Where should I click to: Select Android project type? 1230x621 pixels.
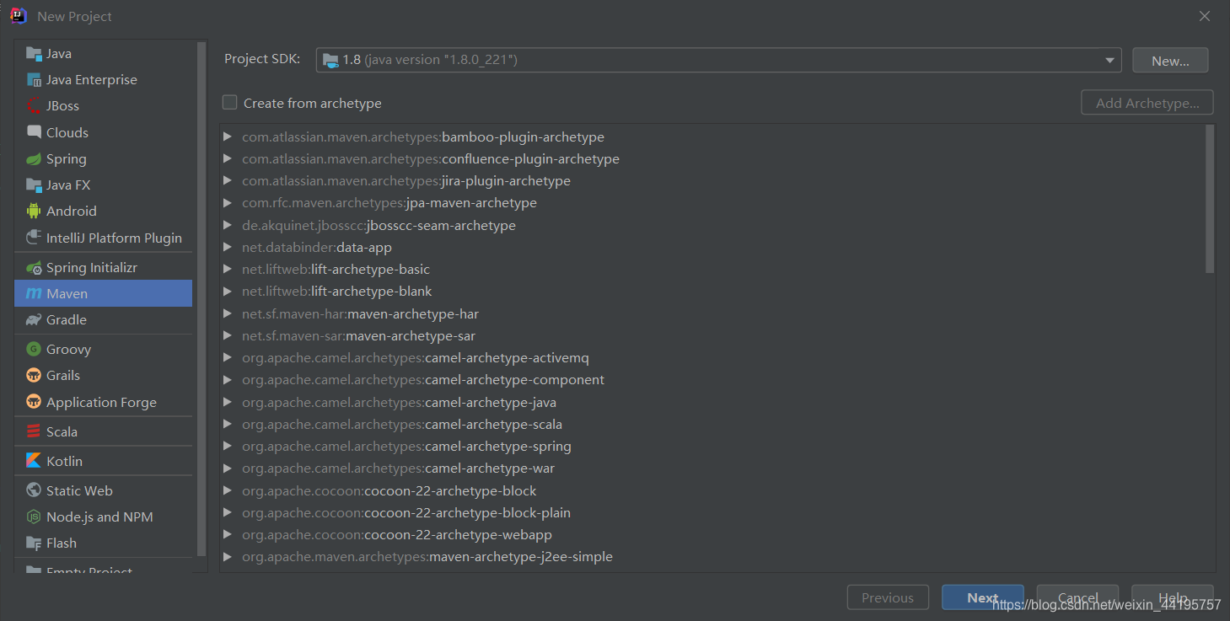(x=103, y=211)
